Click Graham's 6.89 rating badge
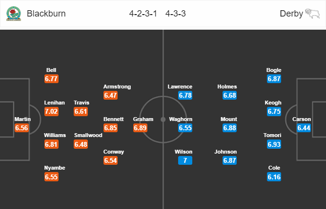Image resolution: width=326 pixels, height=209 pixels. [141, 128]
